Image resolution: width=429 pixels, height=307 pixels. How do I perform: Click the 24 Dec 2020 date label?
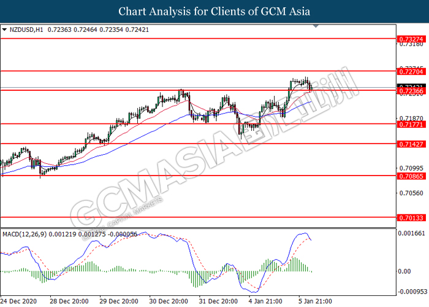tap(18, 301)
